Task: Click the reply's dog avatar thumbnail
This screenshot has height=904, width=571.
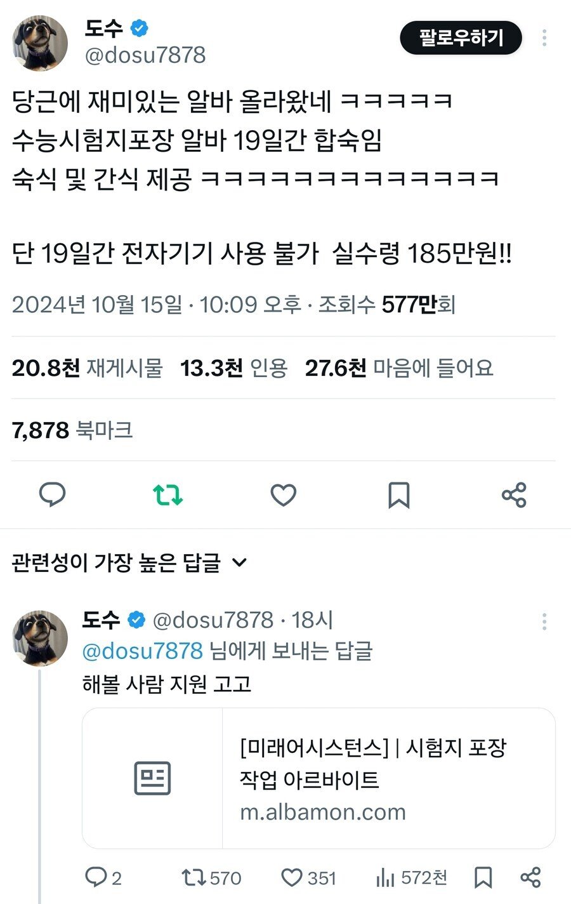Action: coord(40,637)
